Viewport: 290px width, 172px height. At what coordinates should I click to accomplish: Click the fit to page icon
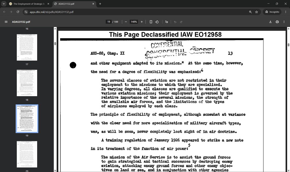[151, 22]
